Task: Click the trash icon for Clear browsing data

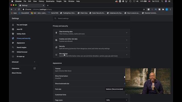Action: point(56,33)
